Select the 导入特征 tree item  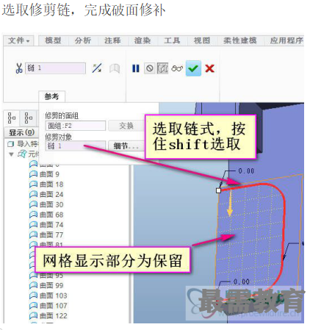(24, 144)
